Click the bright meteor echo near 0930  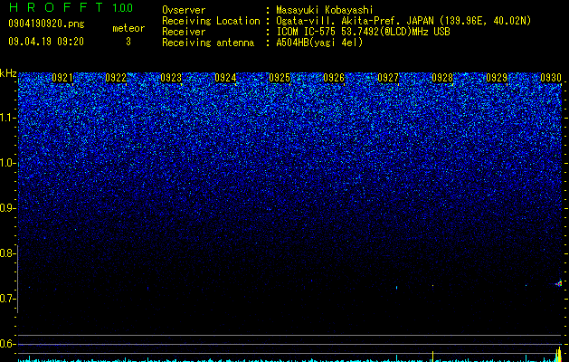click(x=559, y=283)
